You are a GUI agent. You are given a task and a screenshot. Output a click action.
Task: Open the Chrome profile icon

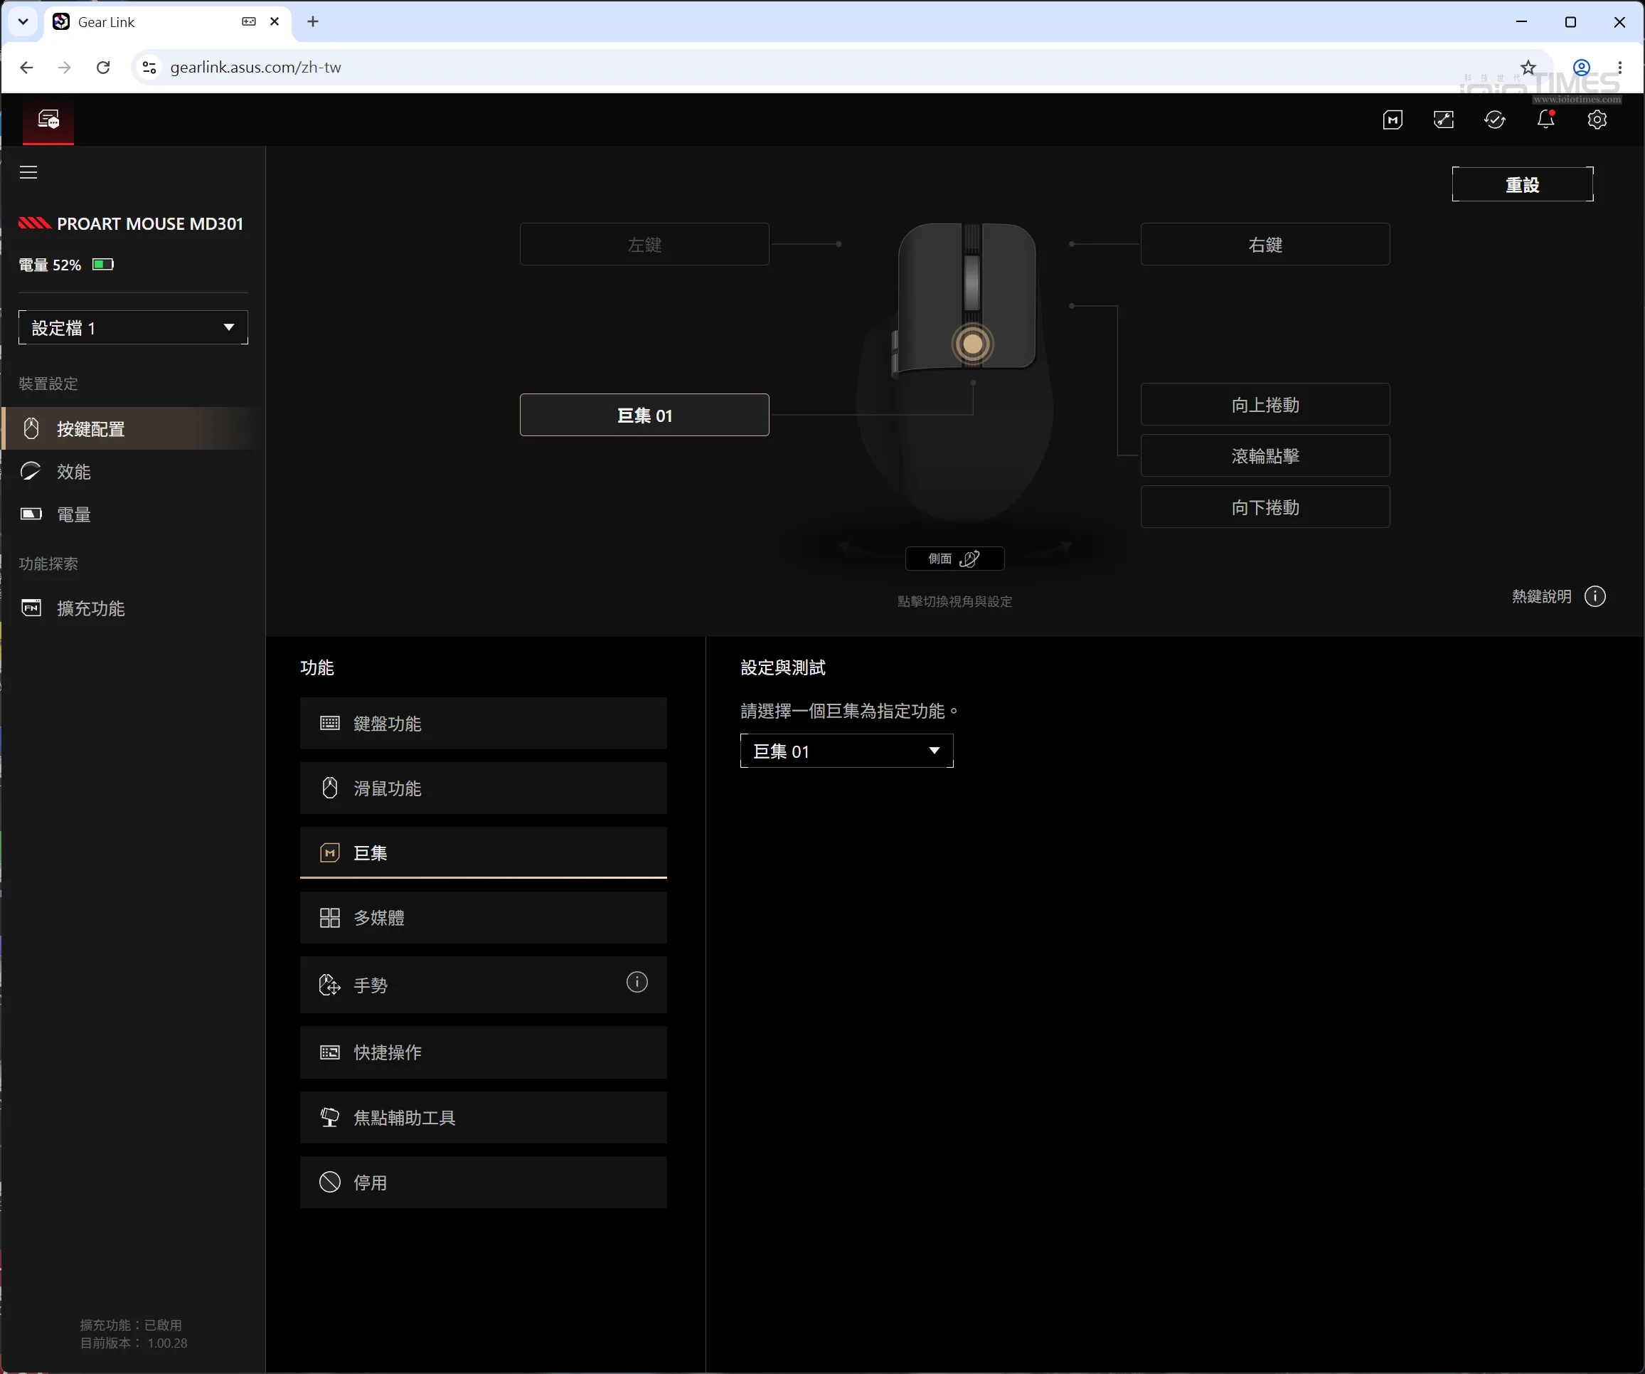coord(1582,68)
